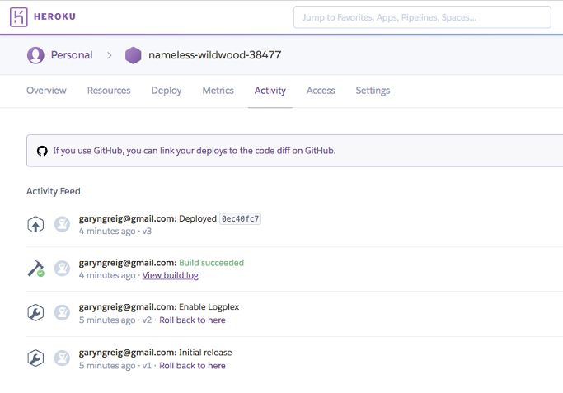Open the Settings tab
The width and height of the screenshot is (563, 393).
pyautogui.click(x=373, y=91)
